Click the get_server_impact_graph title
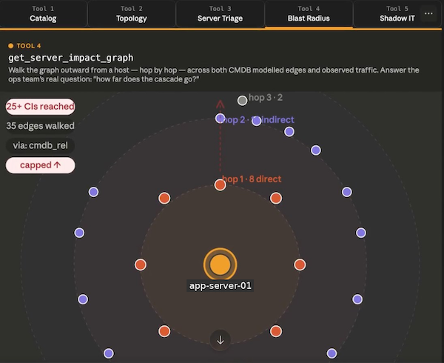The height and width of the screenshot is (363, 444). (71, 58)
